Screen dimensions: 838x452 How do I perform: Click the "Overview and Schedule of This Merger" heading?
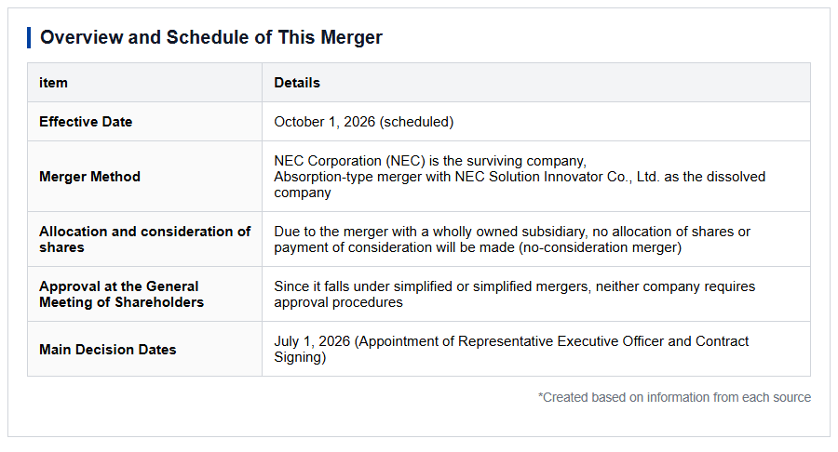pyautogui.click(x=211, y=37)
